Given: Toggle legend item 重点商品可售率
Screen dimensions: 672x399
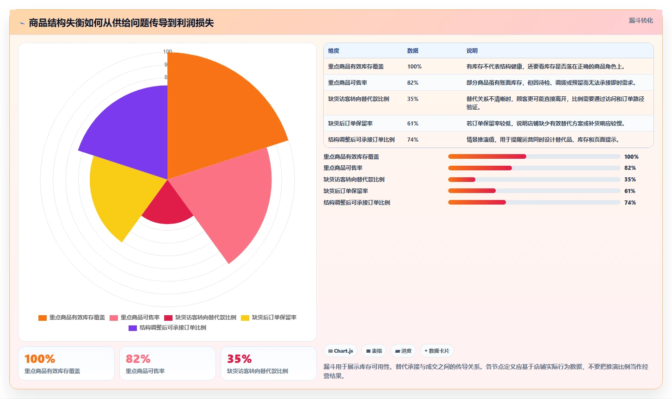Looking at the screenshot, I should [x=135, y=318].
